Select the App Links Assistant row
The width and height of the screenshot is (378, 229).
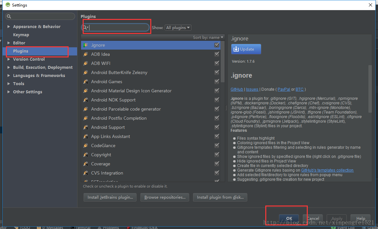click(151, 137)
